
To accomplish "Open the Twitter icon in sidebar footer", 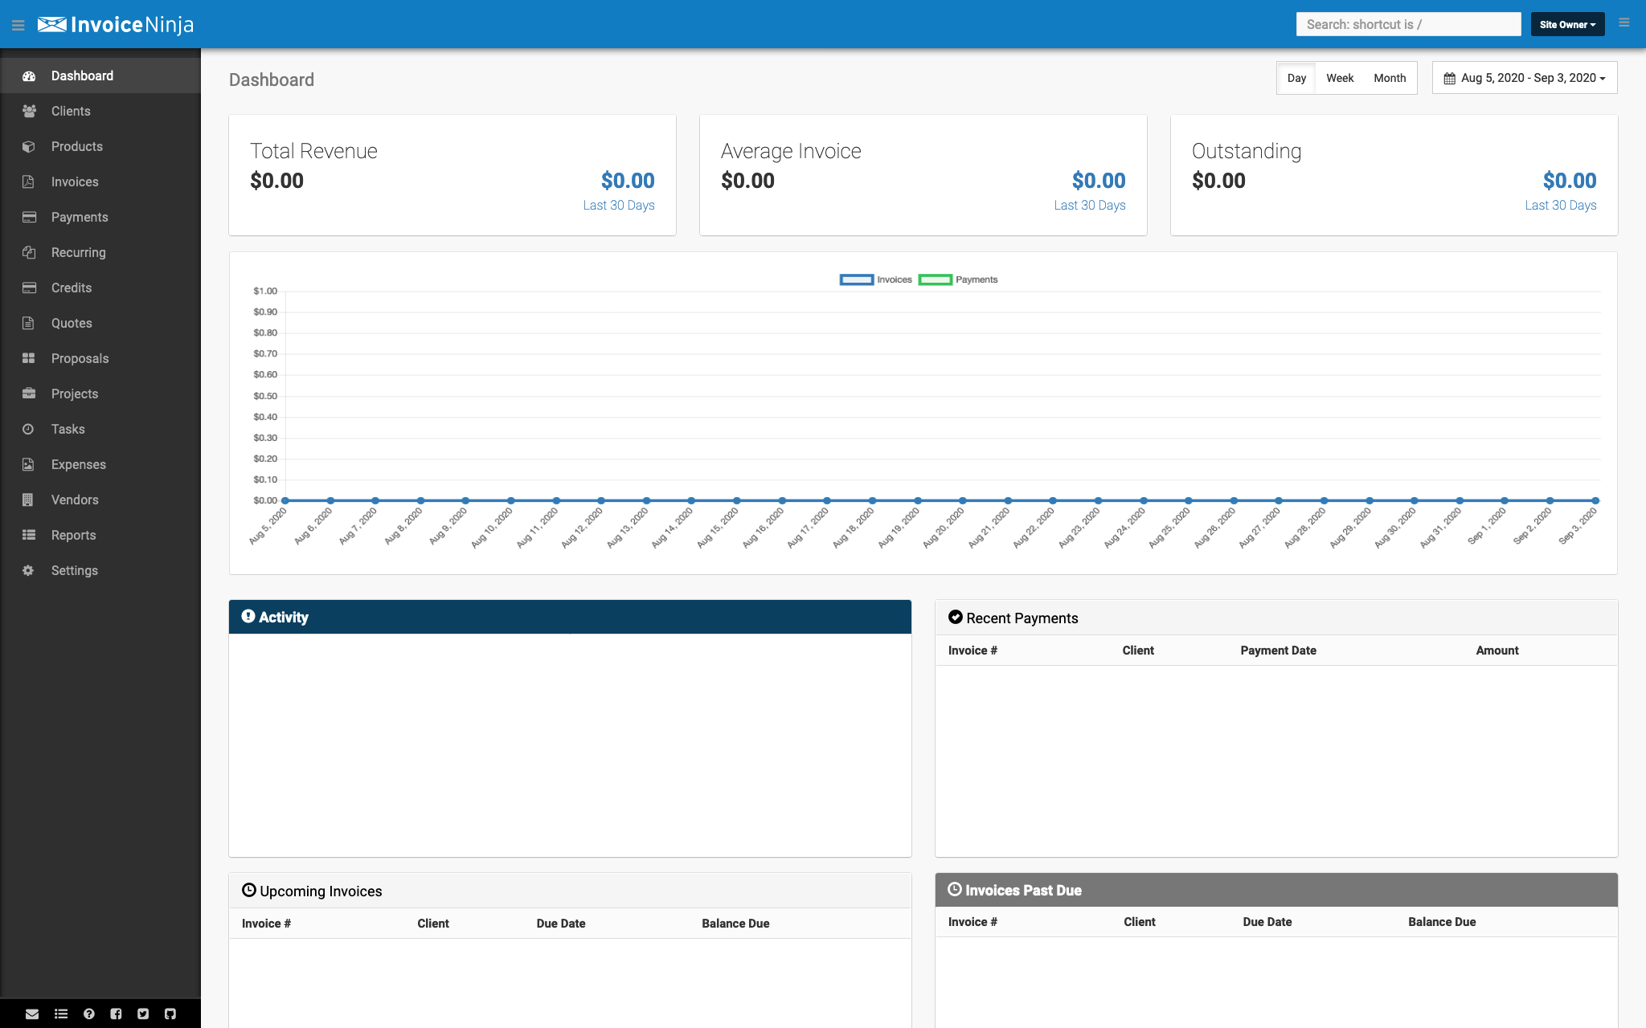I will [143, 1014].
